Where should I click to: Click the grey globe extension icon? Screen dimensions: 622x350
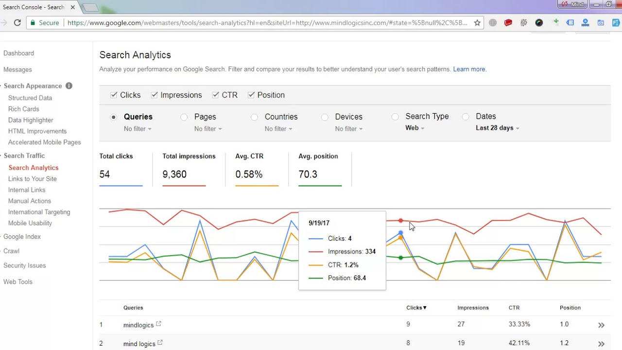[x=493, y=23]
